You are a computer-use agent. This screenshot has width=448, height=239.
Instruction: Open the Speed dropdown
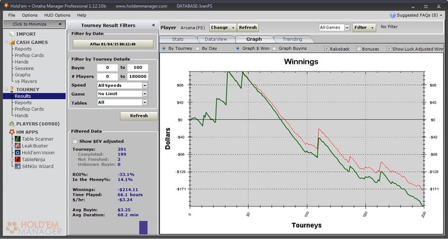tap(145, 85)
